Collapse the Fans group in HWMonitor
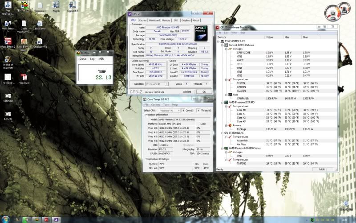This screenshot has height=223, width=356. [226, 95]
